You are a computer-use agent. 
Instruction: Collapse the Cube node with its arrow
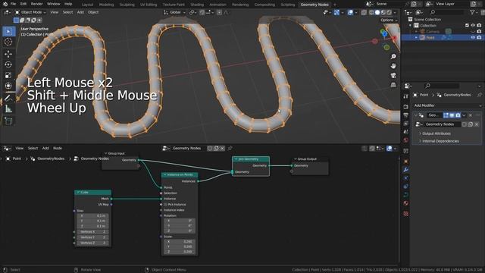(x=78, y=193)
